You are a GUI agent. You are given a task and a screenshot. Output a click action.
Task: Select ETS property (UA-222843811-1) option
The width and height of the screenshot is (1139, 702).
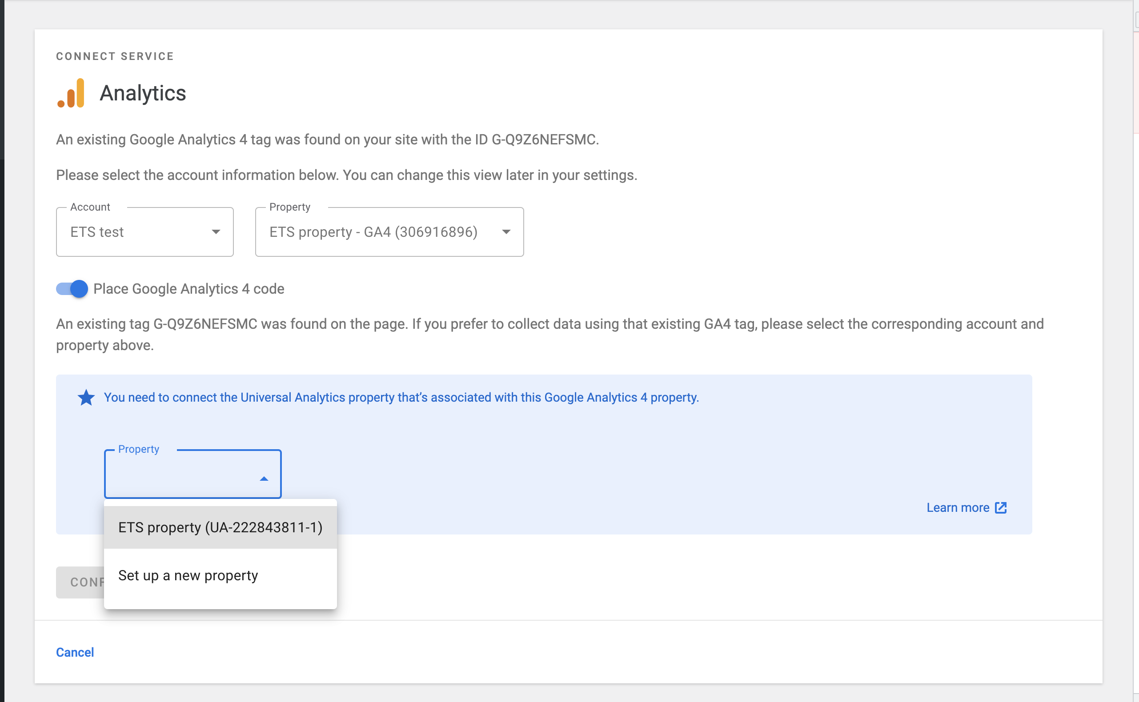pyautogui.click(x=220, y=527)
